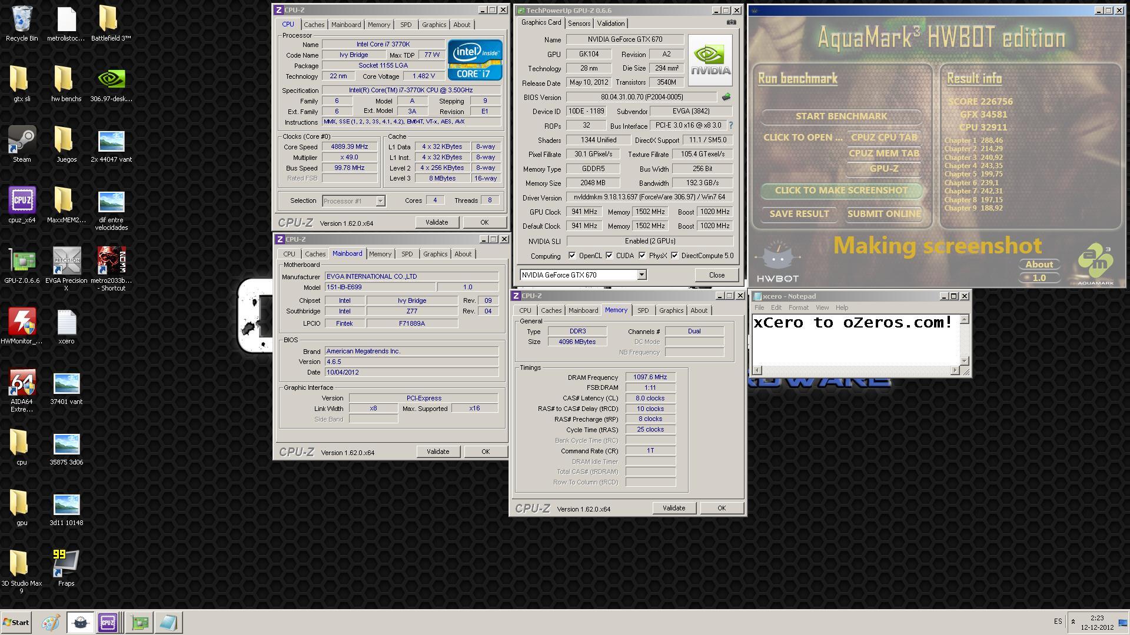
Task: Show hidden system tray icons arrow
Action: 1073,621
